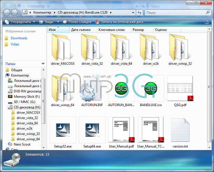Select the QSG.pdf document thumbnail
214x172 pixels.
point(180,88)
